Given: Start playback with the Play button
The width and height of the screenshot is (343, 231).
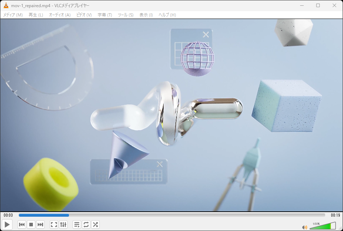Looking at the screenshot, I should [7, 225].
